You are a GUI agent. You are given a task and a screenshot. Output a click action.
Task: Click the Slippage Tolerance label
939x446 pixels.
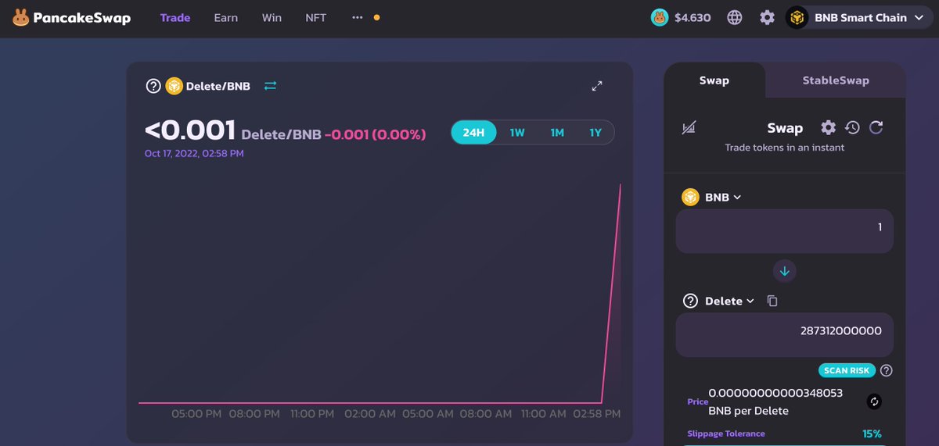click(x=726, y=434)
